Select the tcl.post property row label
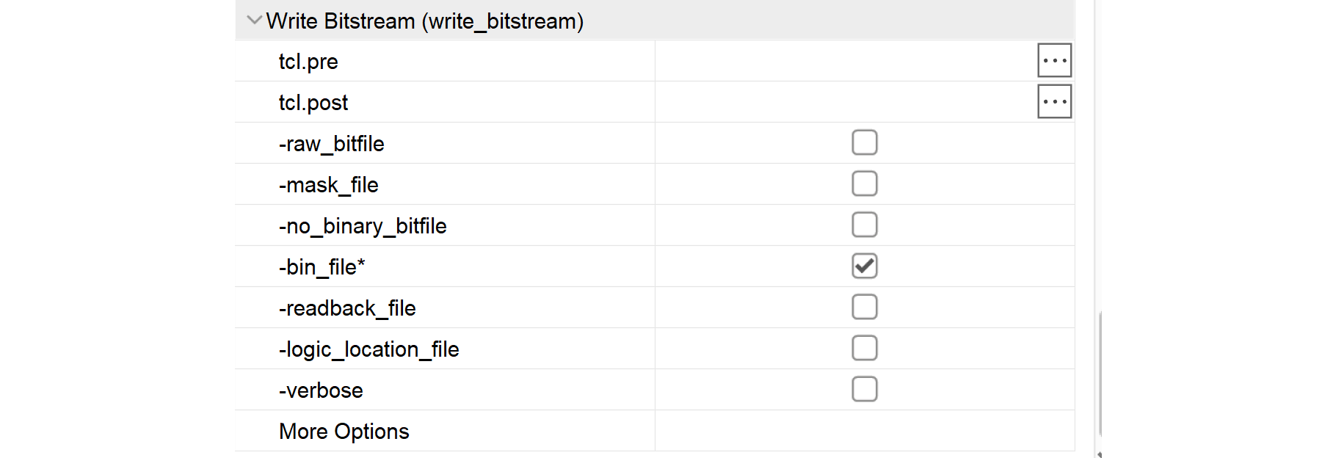 coord(313,103)
